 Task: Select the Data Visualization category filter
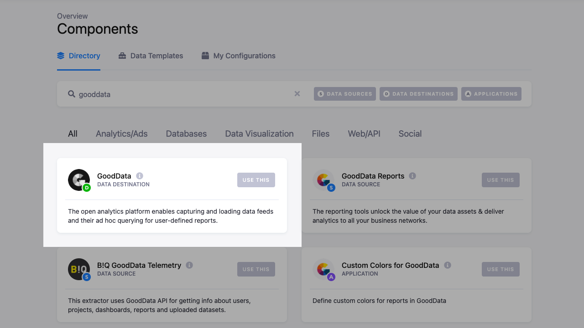[259, 133]
